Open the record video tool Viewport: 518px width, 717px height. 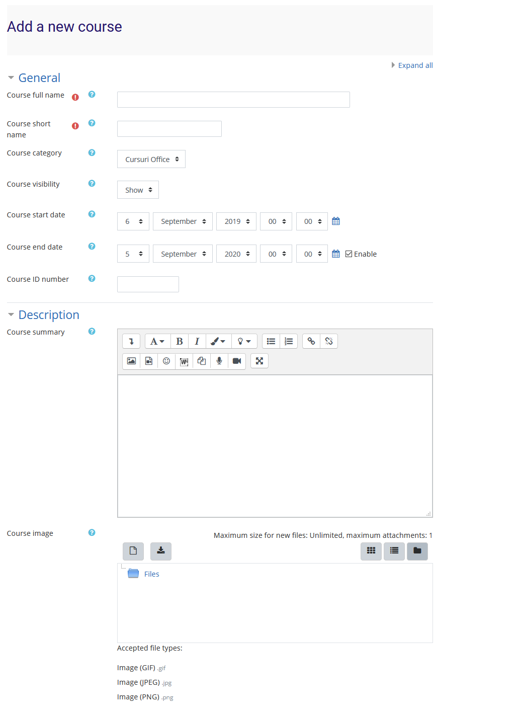236,361
